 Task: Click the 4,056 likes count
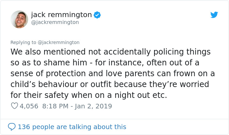pos(29,106)
